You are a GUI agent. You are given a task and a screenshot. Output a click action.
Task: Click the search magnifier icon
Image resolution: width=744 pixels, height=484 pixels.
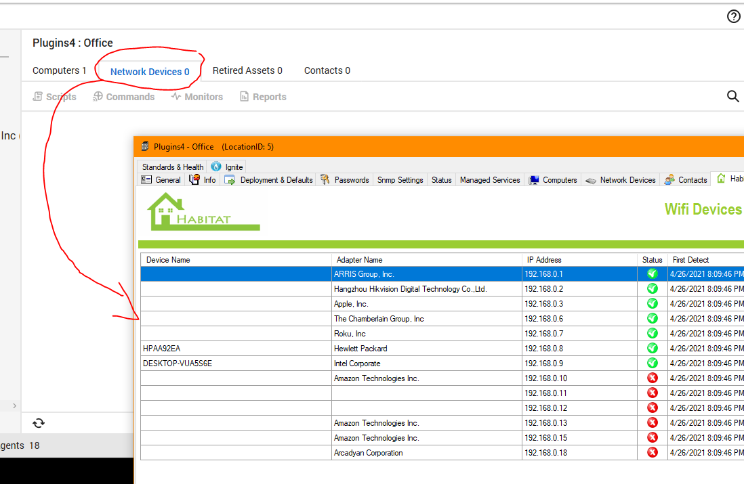(732, 97)
